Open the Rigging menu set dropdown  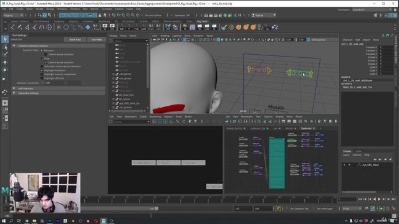pyautogui.click(x=13, y=15)
